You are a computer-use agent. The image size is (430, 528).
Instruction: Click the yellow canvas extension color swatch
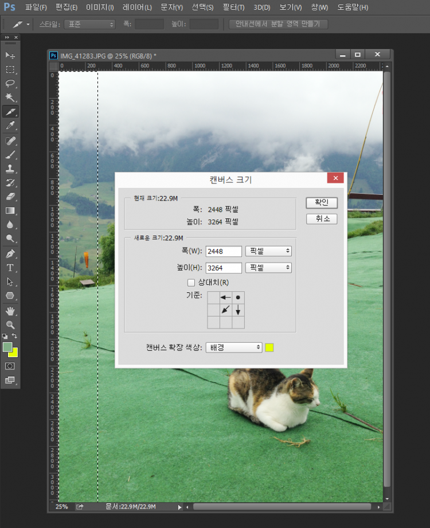(269, 347)
